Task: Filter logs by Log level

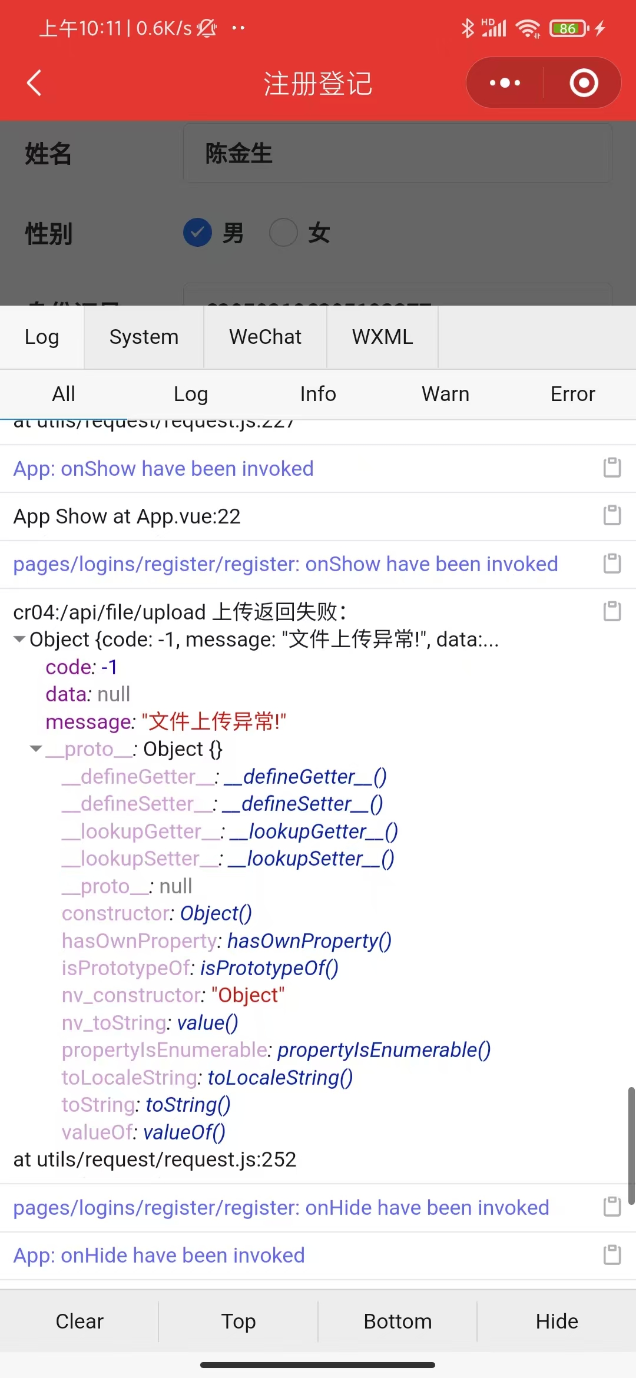Action: click(x=191, y=394)
